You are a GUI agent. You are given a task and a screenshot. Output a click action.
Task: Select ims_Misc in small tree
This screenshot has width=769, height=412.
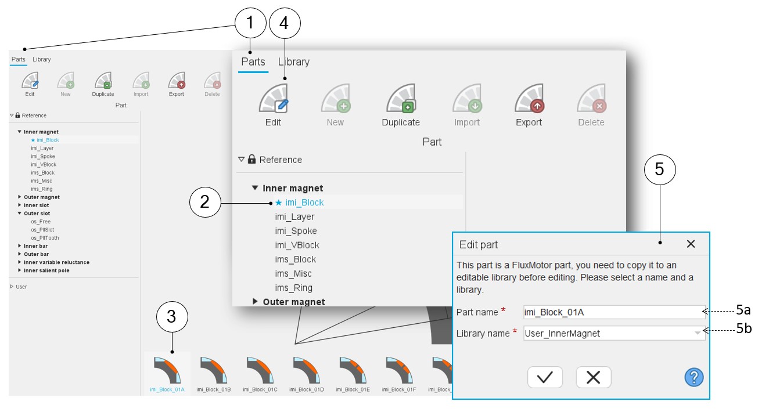pyautogui.click(x=41, y=180)
